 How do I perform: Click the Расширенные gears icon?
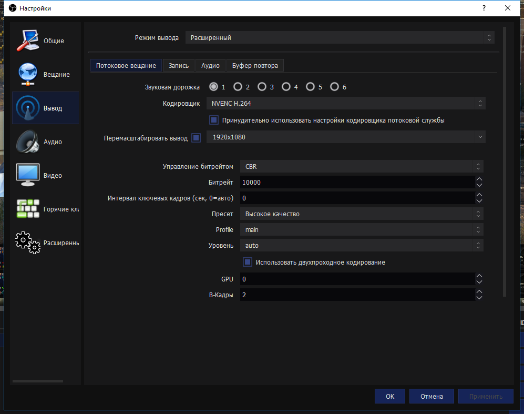point(27,243)
